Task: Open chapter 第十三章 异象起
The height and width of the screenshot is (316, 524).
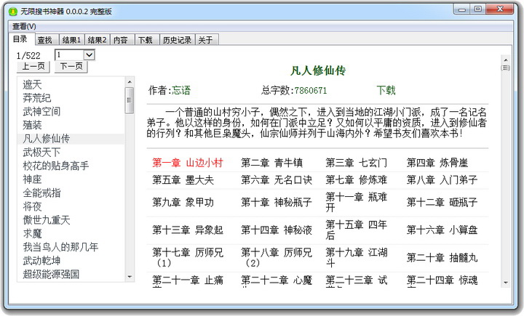Action: [x=188, y=230]
